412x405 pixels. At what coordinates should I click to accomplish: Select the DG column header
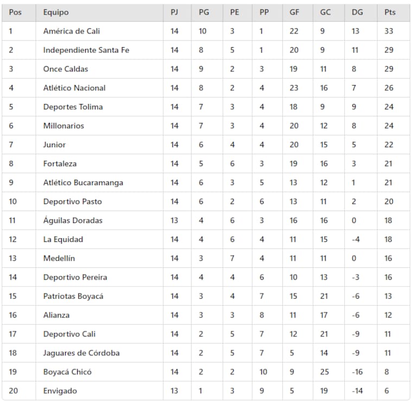357,12
